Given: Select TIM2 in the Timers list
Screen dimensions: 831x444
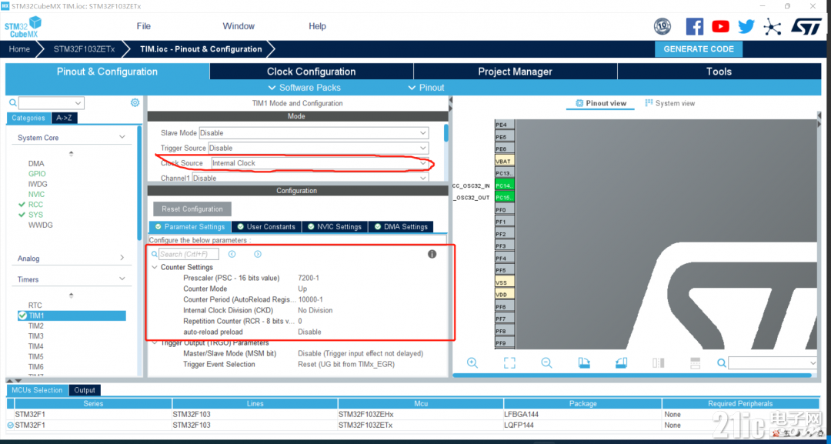Looking at the screenshot, I should pyautogui.click(x=36, y=325).
